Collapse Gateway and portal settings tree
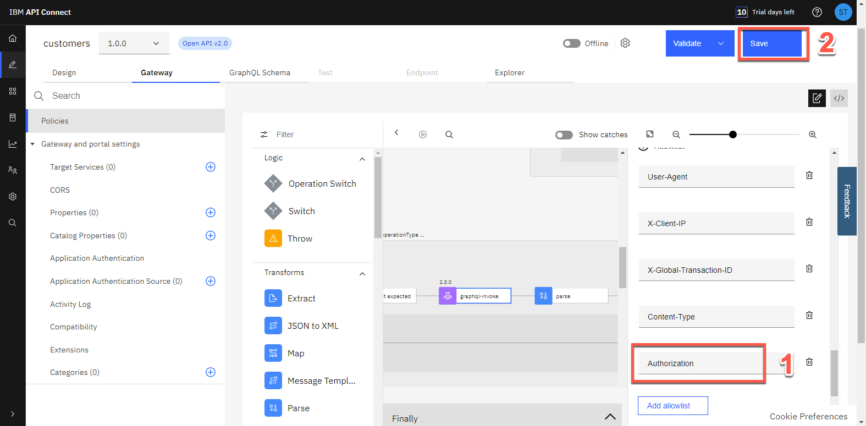866x426 pixels. point(32,144)
